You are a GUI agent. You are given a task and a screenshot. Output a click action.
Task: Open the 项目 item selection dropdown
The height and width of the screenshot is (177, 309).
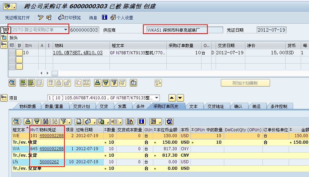[x=157, y=98]
